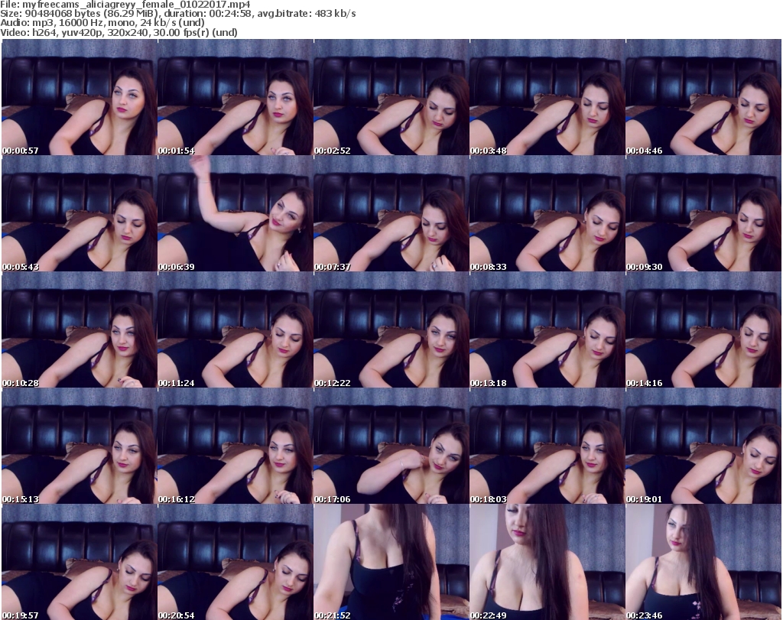Select the thumbnail stamped 00:11:24

[236, 330]
